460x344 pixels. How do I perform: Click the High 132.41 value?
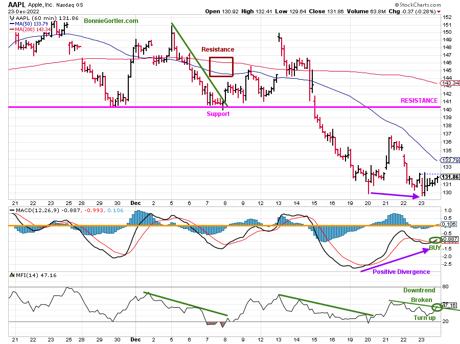point(257,11)
